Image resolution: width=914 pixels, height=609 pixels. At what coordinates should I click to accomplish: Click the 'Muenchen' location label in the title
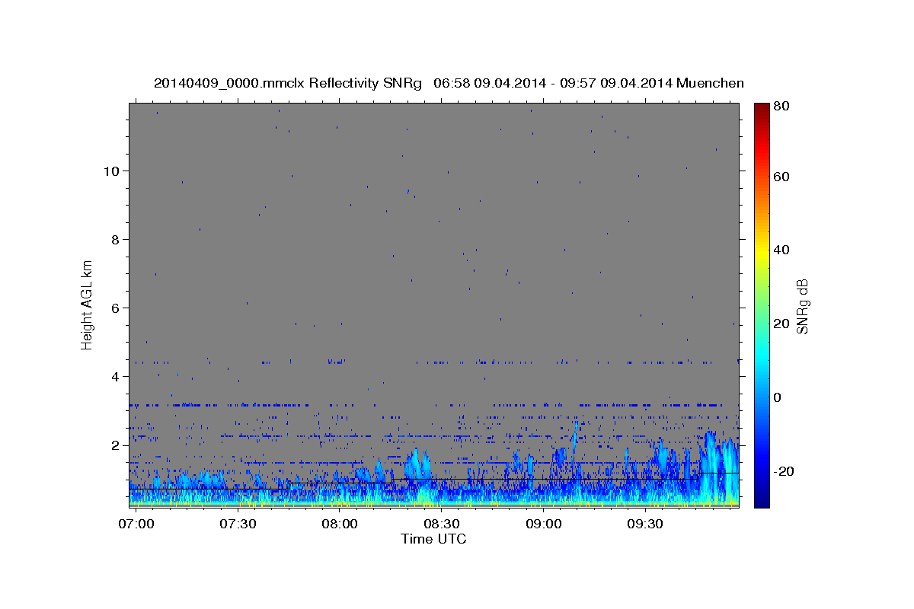pyautogui.click(x=709, y=83)
